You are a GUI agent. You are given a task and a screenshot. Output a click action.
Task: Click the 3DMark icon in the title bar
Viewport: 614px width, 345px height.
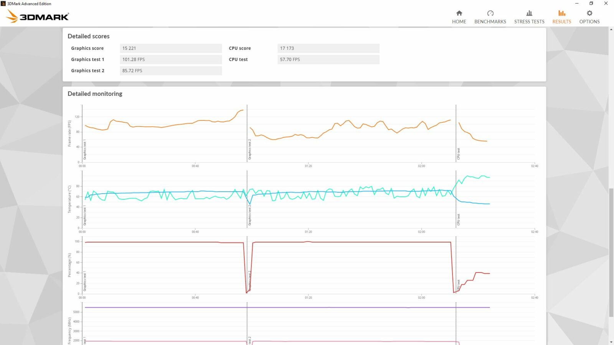click(x=4, y=3)
